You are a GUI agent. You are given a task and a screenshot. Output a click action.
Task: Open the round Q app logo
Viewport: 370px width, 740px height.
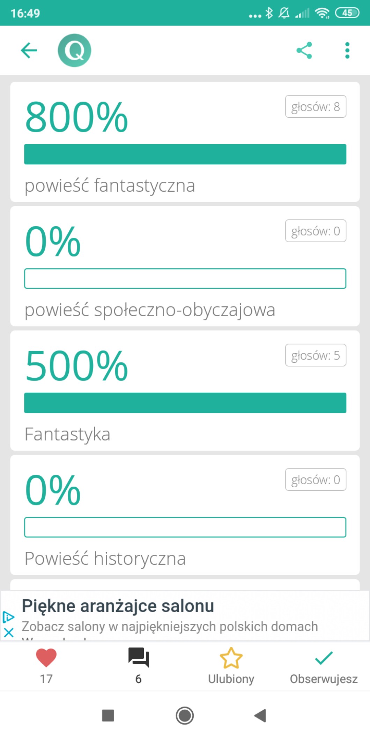(x=74, y=51)
